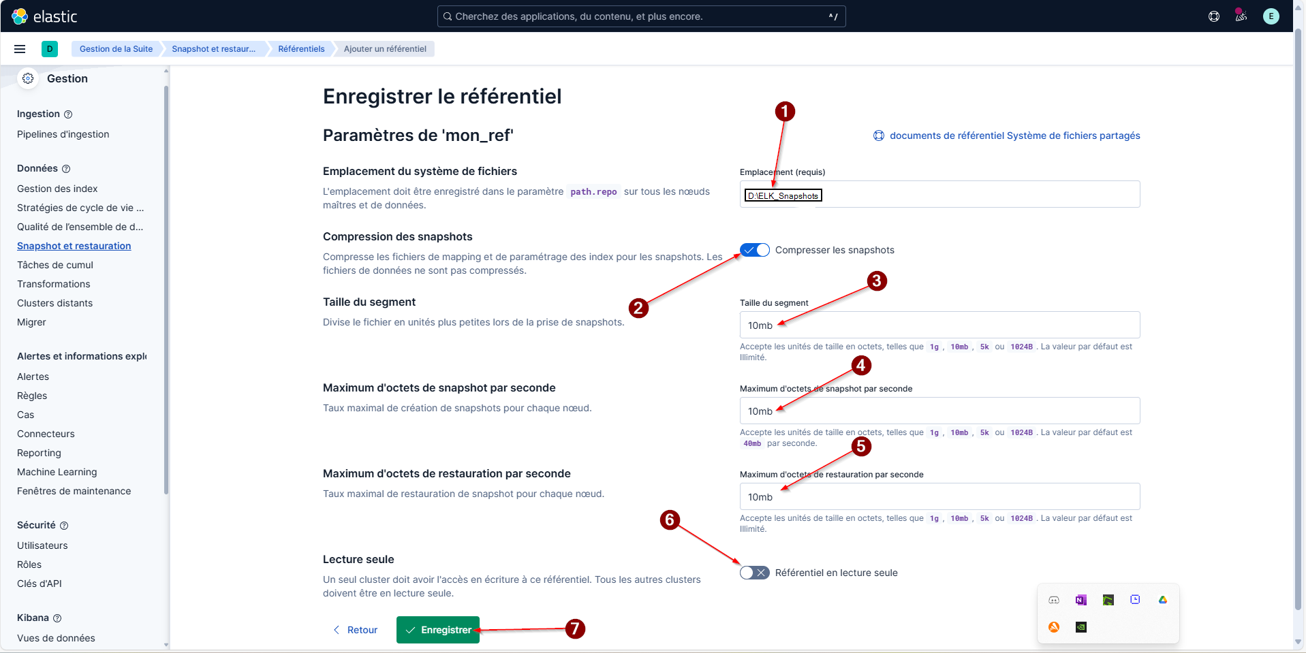Enable Référentiel en lecture seule switch
Screen dimensions: 1306x653
(755, 573)
